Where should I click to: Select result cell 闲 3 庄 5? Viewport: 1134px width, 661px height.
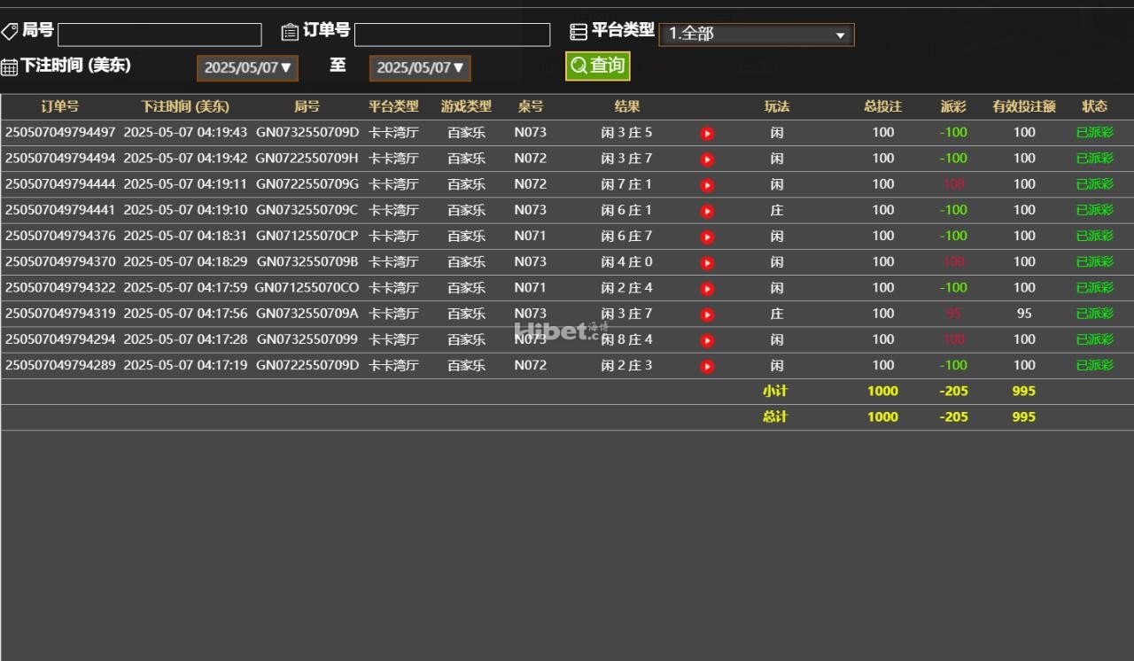coord(626,132)
